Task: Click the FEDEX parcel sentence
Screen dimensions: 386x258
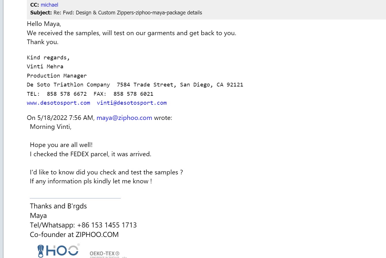Action: click(90, 154)
